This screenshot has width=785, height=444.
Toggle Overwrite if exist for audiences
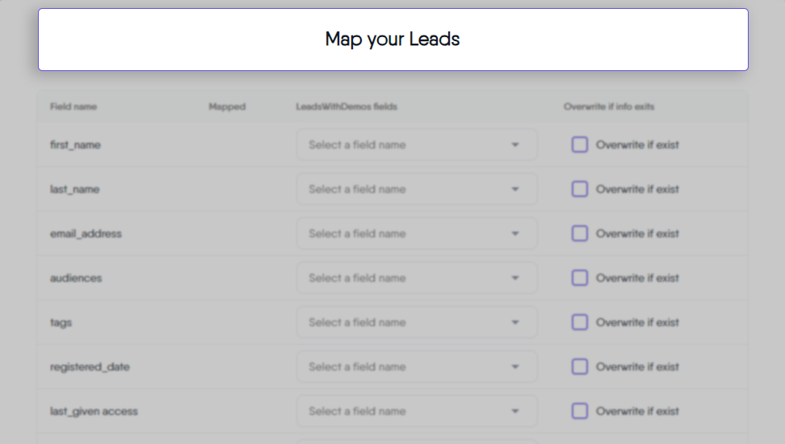(579, 279)
